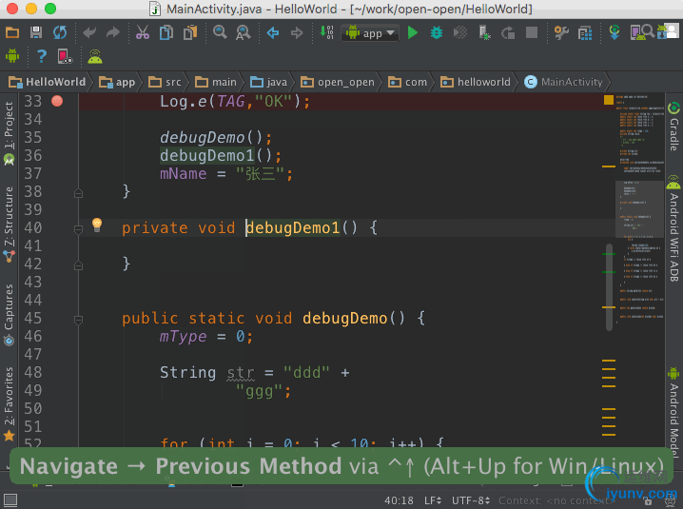Select HelloWorld in the navigation breadcrumb
The height and width of the screenshot is (509, 683).
pos(47,82)
